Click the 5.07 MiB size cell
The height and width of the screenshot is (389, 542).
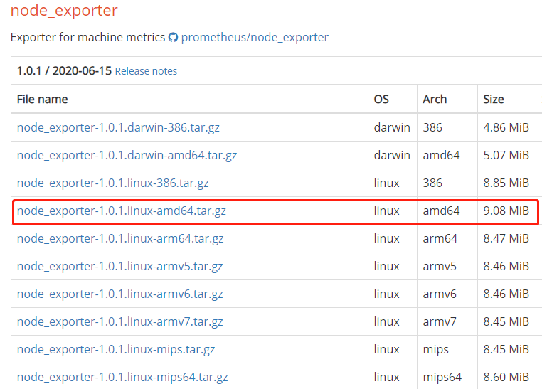point(506,155)
